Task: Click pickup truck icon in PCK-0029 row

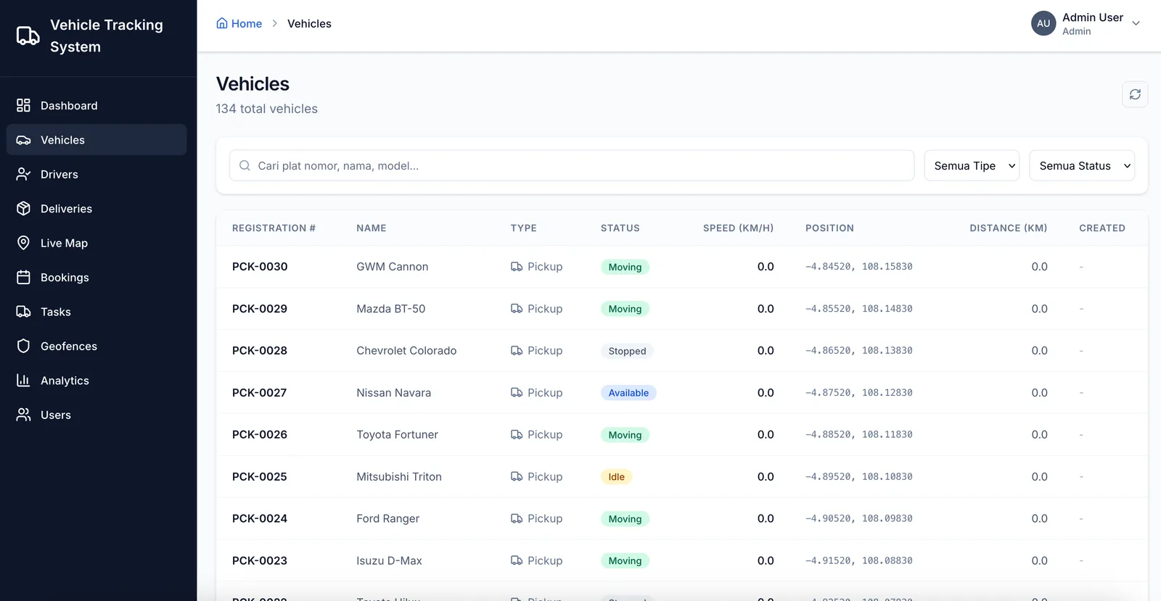Action: pos(517,309)
